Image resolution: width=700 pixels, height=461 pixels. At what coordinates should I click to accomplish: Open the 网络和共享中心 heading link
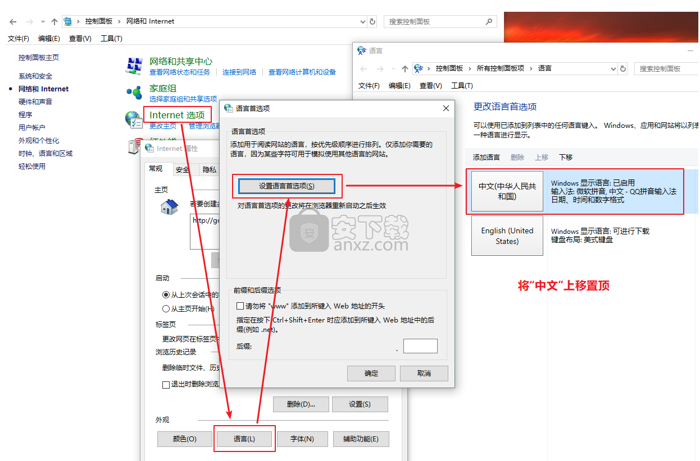pyautogui.click(x=181, y=61)
